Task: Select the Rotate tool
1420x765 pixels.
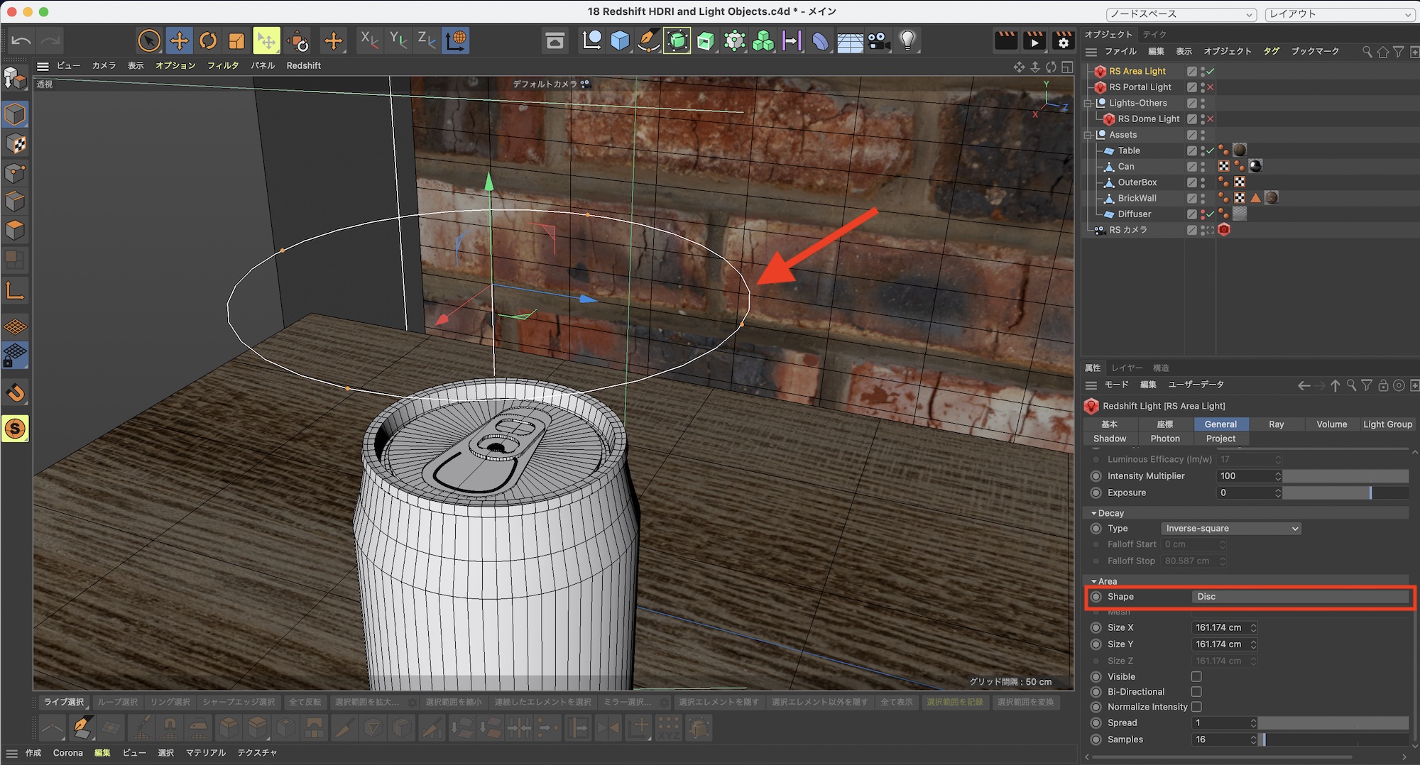Action: (207, 40)
